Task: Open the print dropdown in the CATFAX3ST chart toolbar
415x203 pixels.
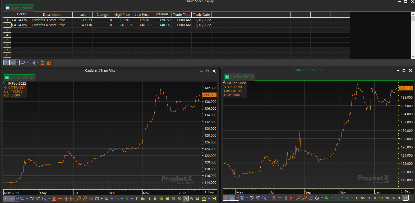Action: (x=27, y=199)
